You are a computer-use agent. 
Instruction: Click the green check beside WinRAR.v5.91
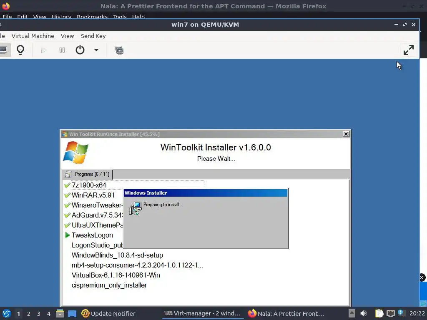click(67, 195)
